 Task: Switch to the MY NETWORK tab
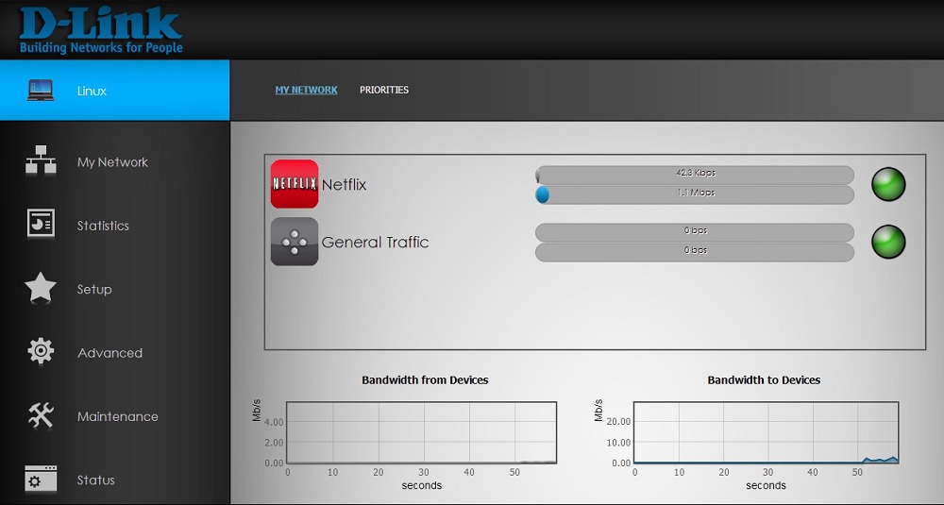(x=307, y=90)
